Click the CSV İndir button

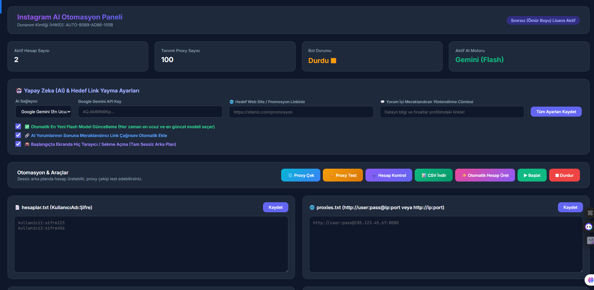pos(434,175)
